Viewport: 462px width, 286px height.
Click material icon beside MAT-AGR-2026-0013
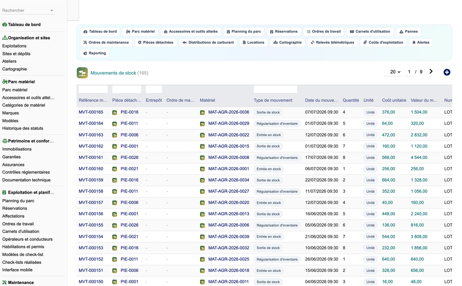tap(203, 214)
